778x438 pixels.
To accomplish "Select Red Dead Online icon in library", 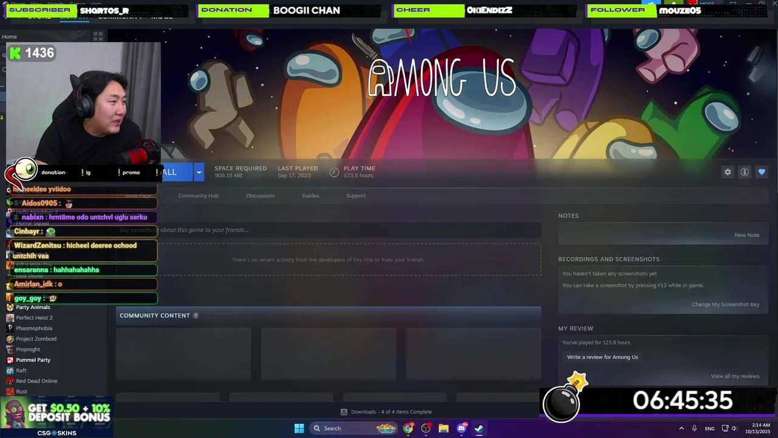I will pyautogui.click(x=10, y=381).
